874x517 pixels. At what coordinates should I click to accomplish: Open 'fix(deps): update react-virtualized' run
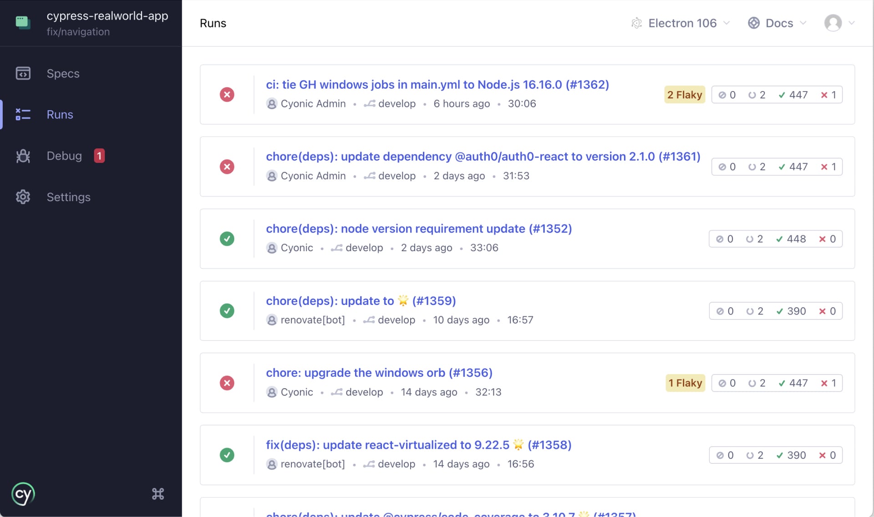418,445
